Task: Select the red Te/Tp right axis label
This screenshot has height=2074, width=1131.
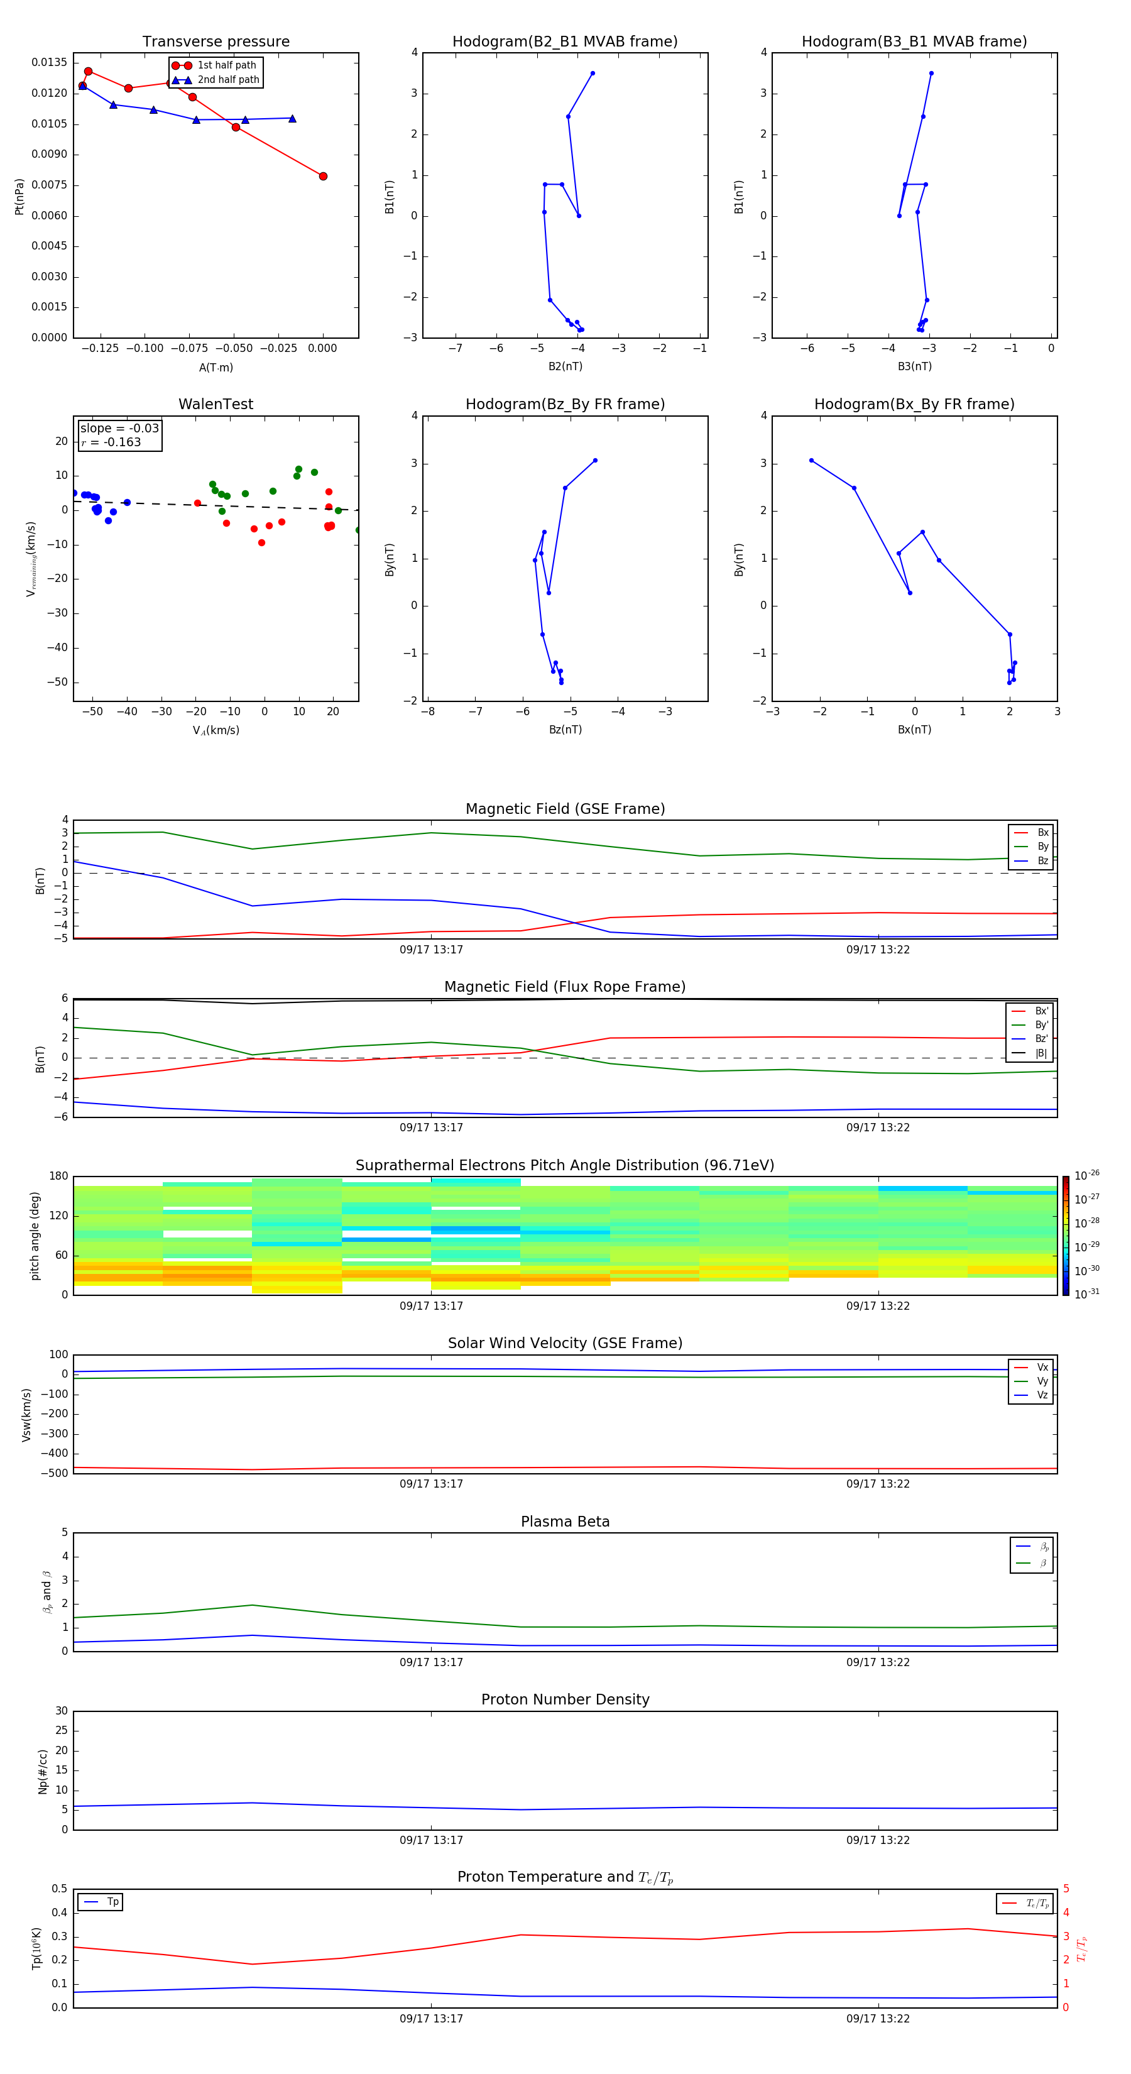Action: coord(1082,1948)
